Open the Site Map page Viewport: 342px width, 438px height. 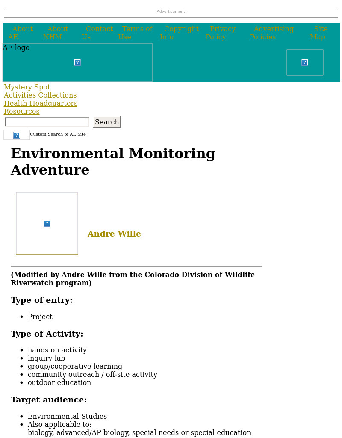(x=318, y=33)
